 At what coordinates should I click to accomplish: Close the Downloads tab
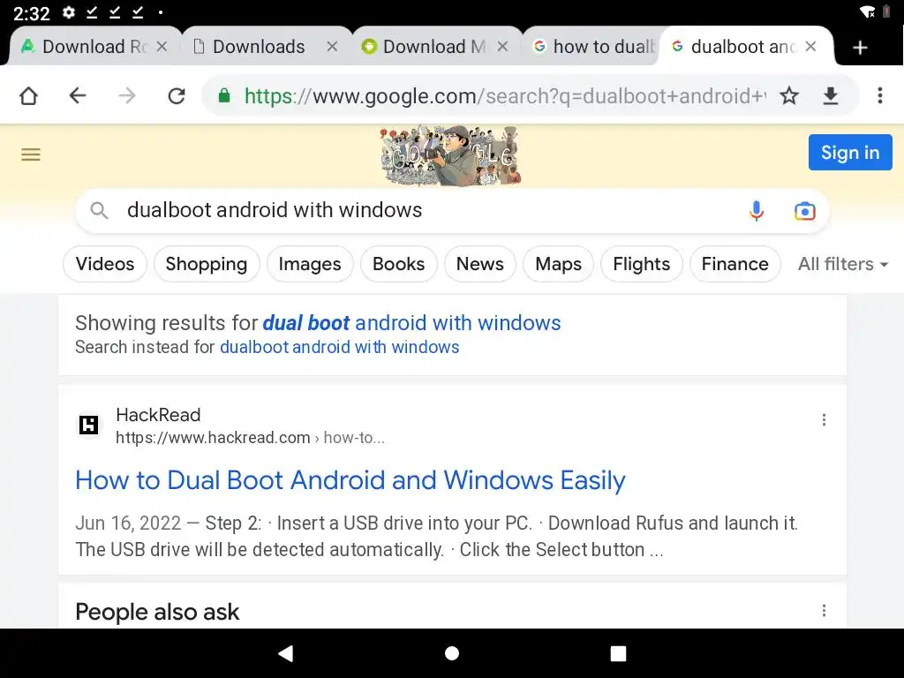(332, 46)
